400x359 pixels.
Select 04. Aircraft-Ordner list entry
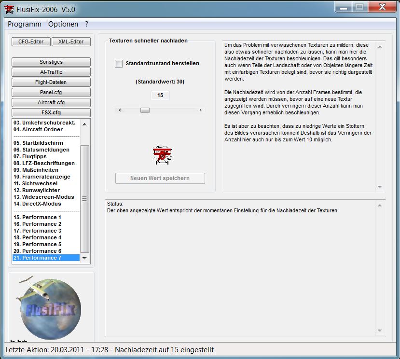point(46,129)
